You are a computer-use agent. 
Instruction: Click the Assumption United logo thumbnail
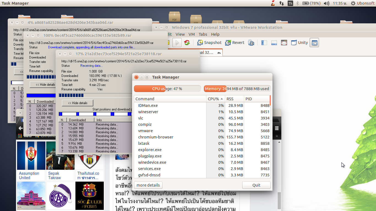[x=31, y=156]
